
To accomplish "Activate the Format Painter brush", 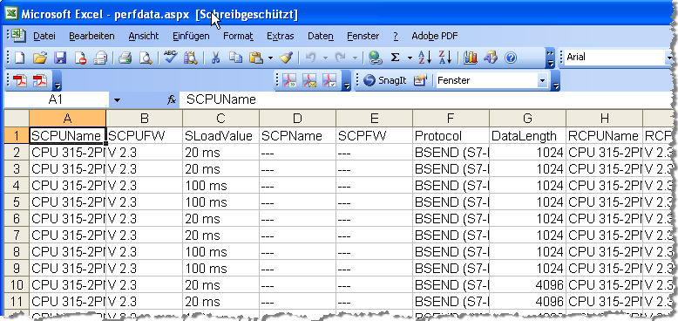I will coord(286,58).
